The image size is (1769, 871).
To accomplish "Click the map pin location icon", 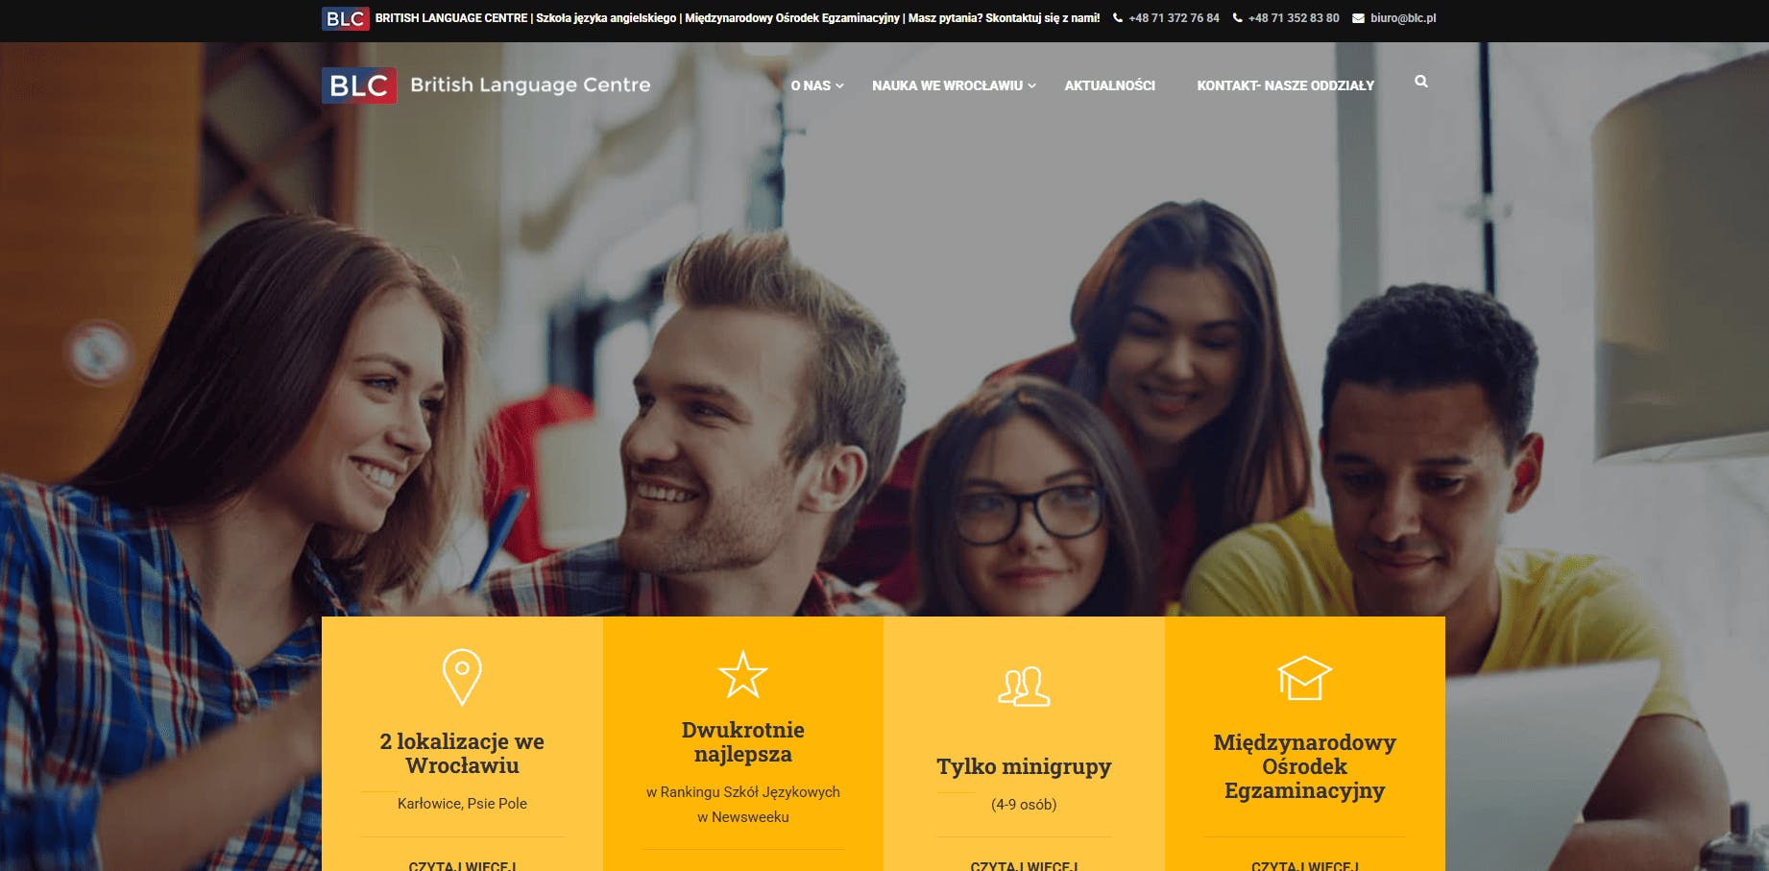I will click(462, 677).
